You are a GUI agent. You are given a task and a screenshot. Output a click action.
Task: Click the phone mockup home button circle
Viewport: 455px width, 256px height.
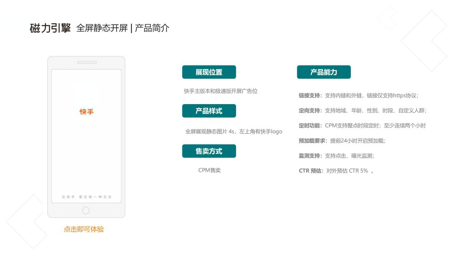(x=86, y=210)
